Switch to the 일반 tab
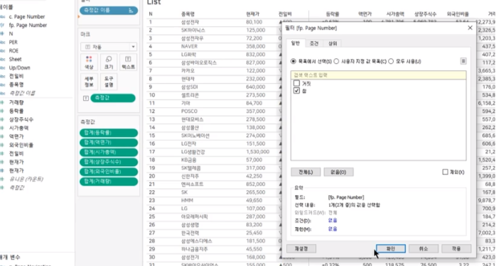Viewport: 496px width, 266px height. click(x=295, y=43)
